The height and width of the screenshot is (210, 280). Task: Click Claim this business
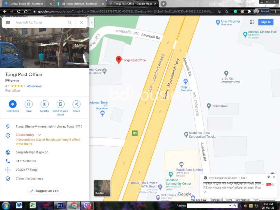pyautogui.click(x=29, y=178)
